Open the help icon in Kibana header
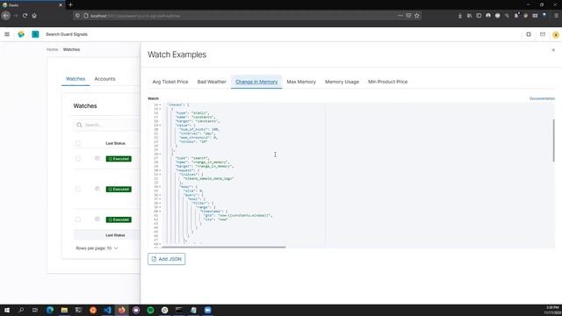The height and width of the screenshot is (316, 562). (x=529, y=34)
